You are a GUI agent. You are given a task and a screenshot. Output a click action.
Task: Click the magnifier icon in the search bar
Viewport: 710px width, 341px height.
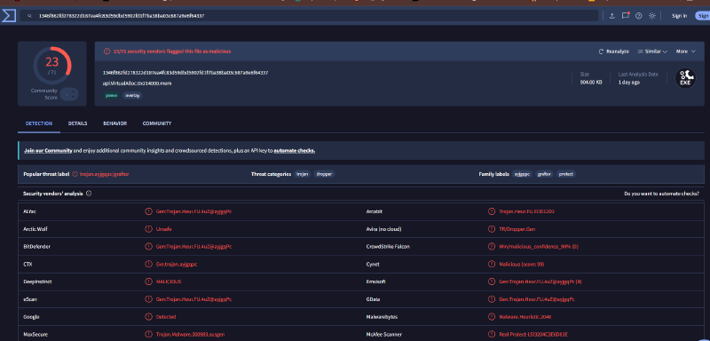(29, 16)
